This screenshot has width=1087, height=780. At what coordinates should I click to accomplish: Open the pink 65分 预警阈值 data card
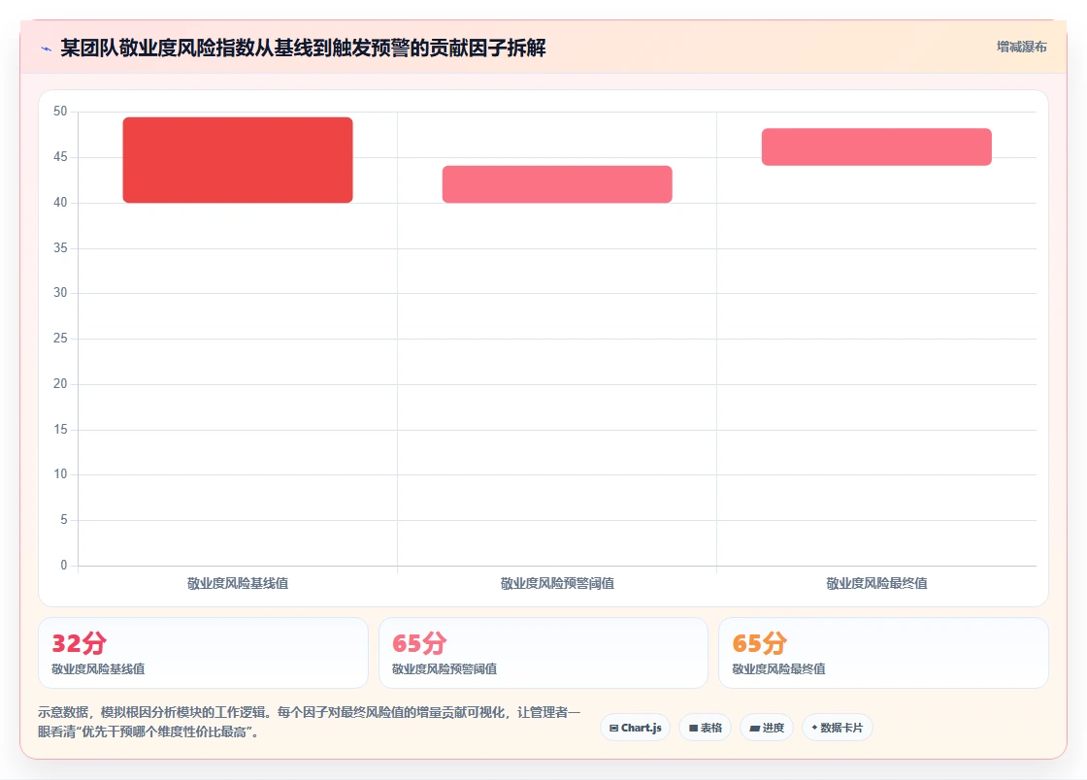pyautogui.click(x=543, y=653)
